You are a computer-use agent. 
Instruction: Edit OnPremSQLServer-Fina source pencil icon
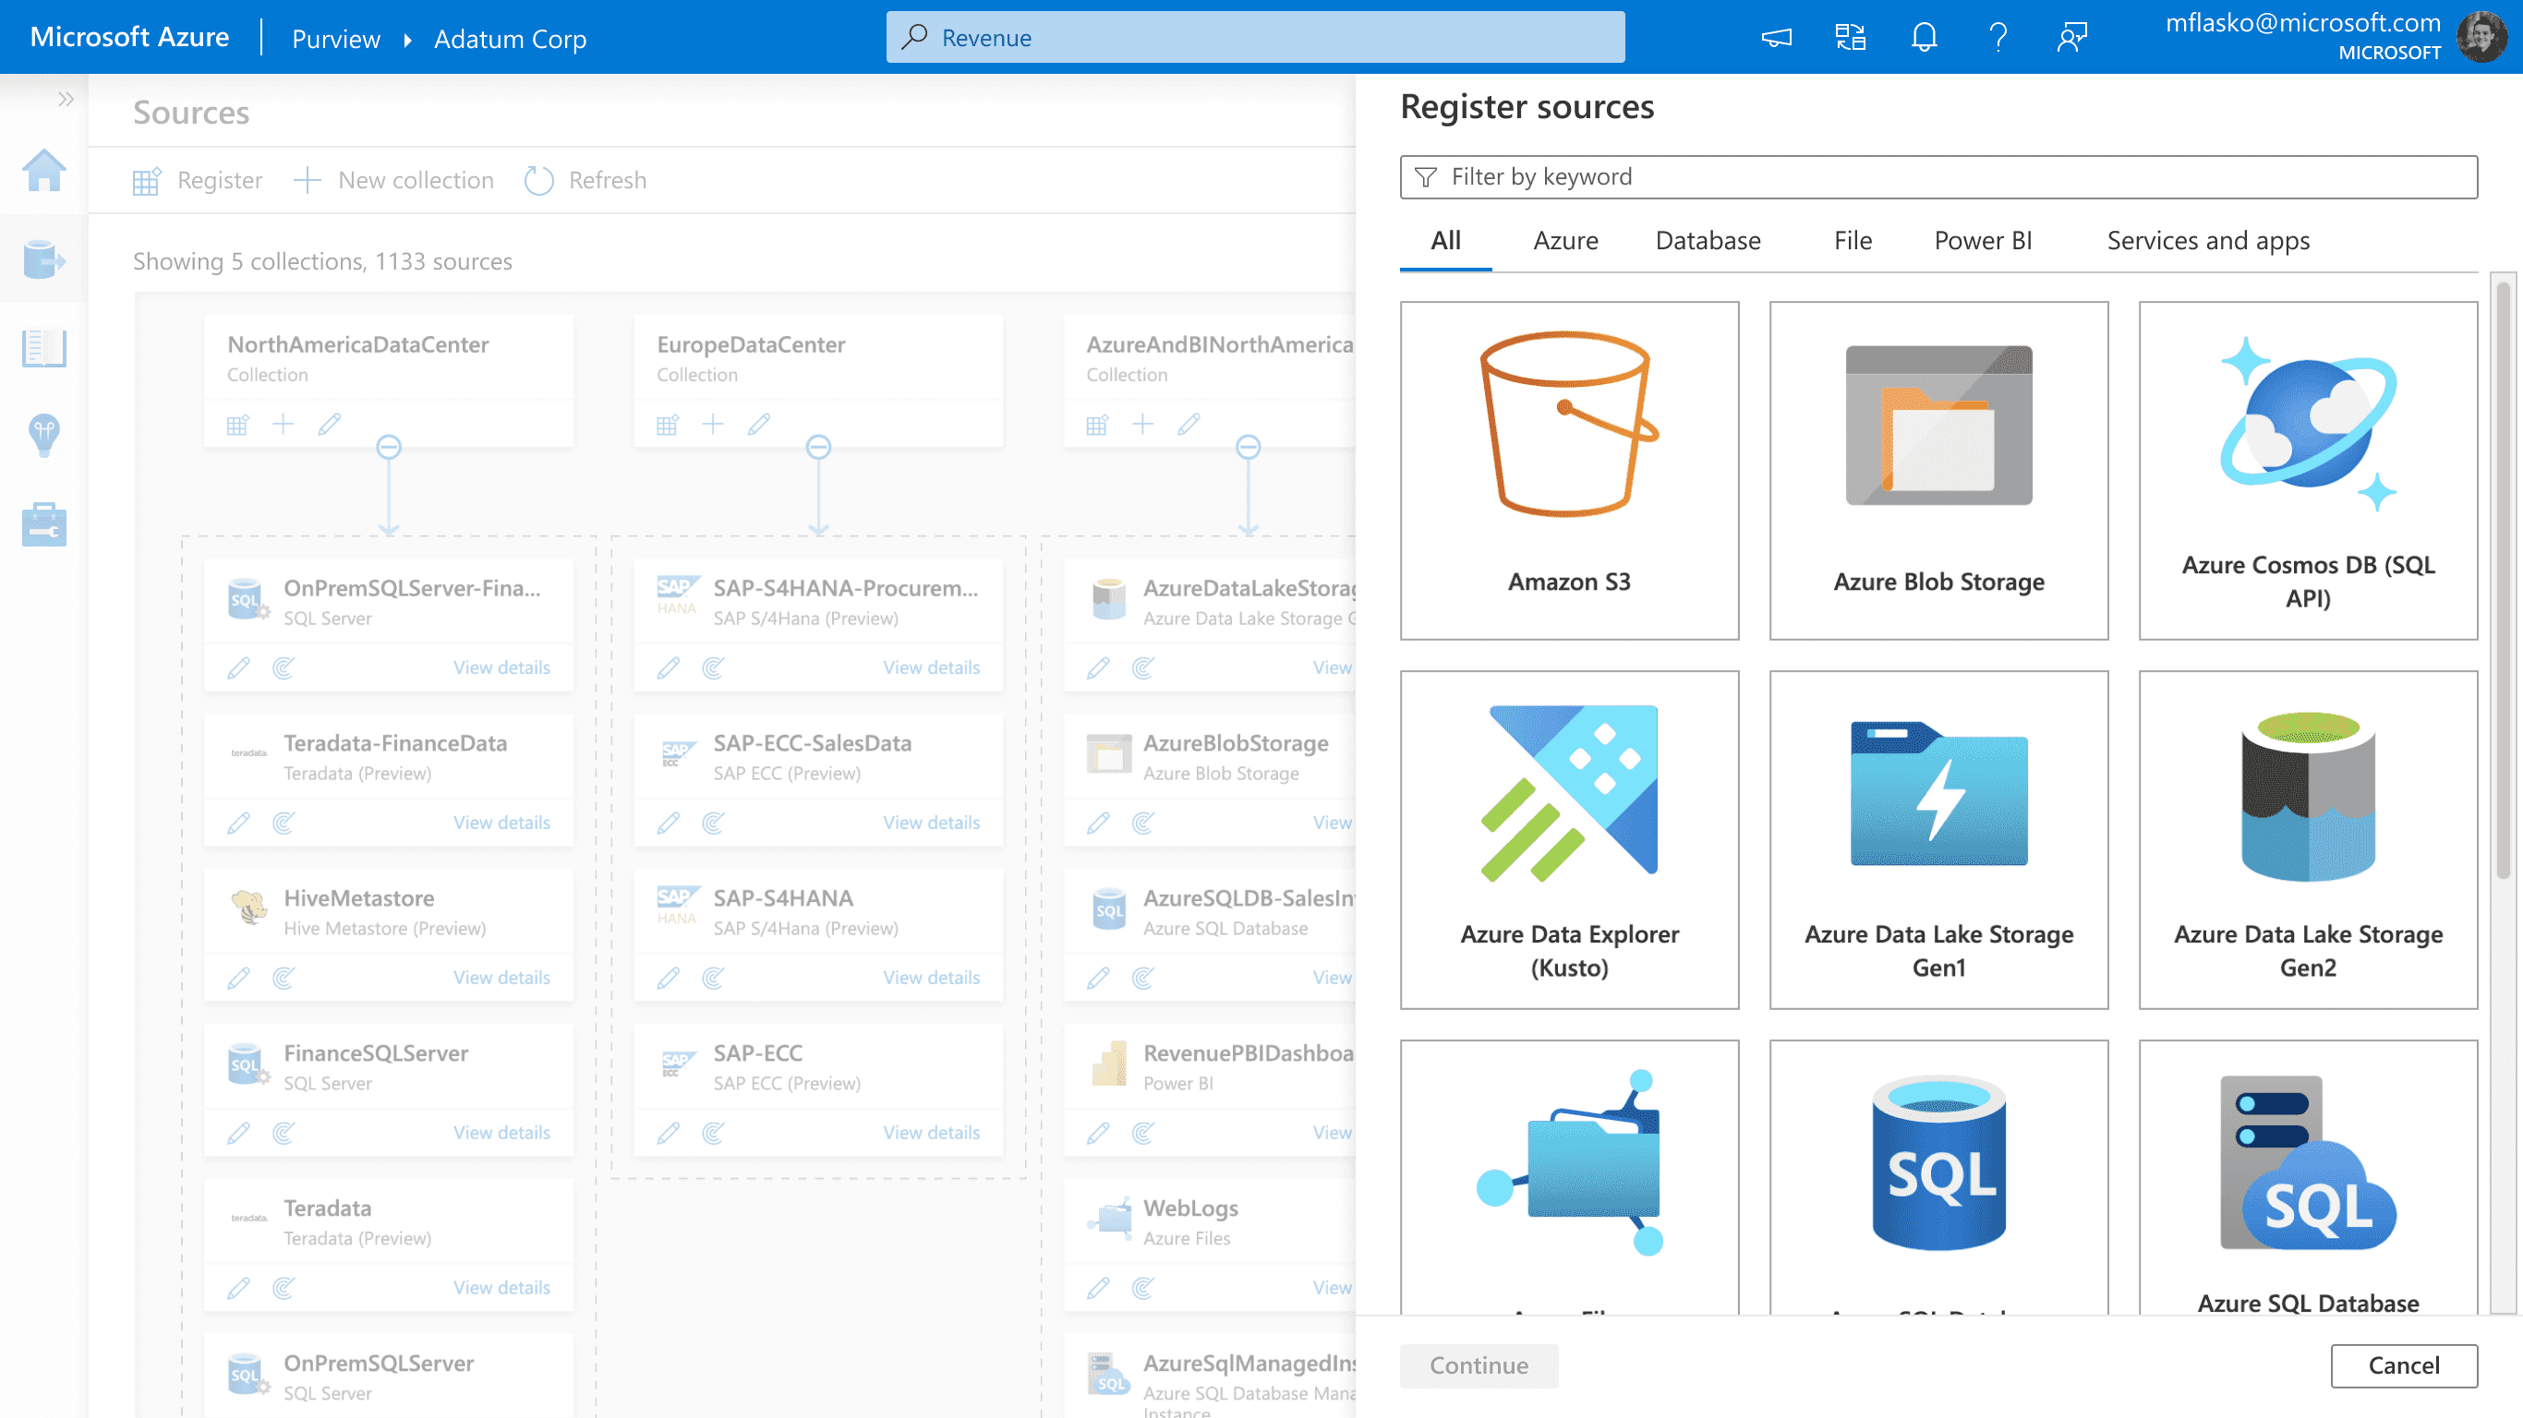[x=238, y=667]
